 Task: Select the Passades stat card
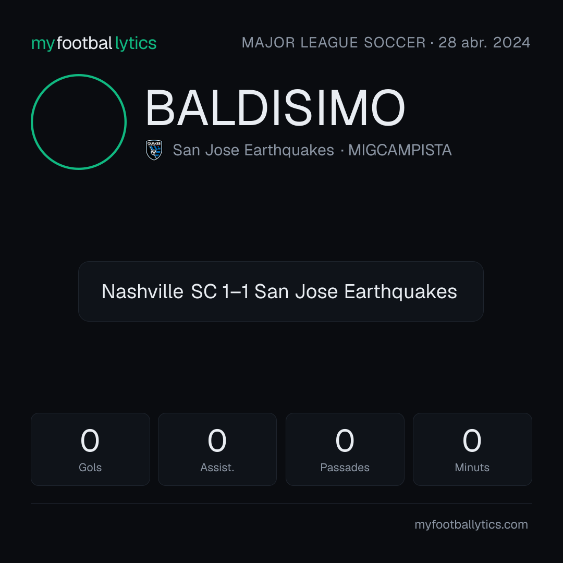(345, 449)
